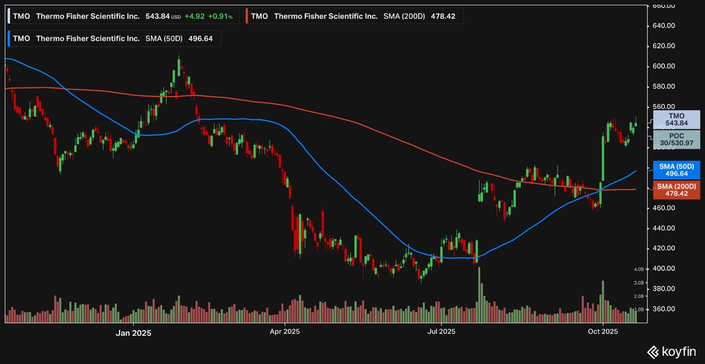The width and height of the screenshot is (705, 364).
Task: Select the SMA (50D) legend reading 496.64
Action: coord(114,38)
